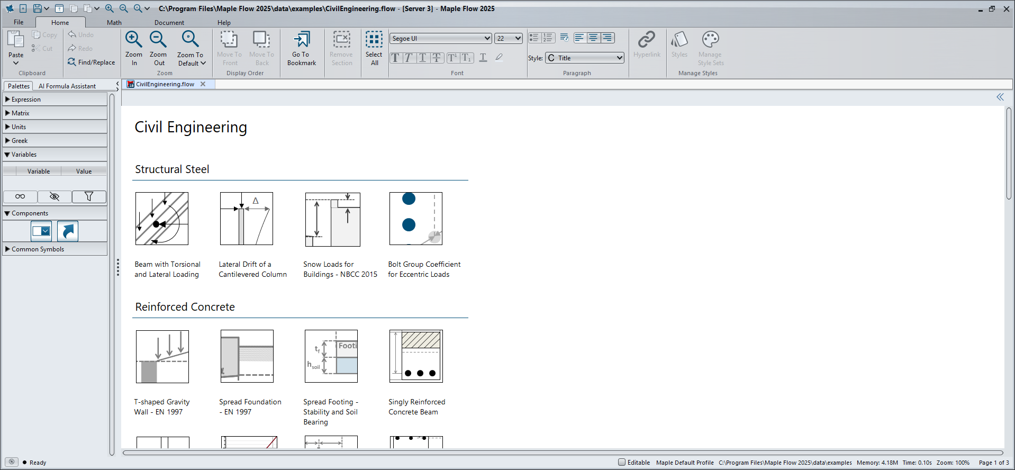Click the variable filter funnel icon

tap(89, 197)
